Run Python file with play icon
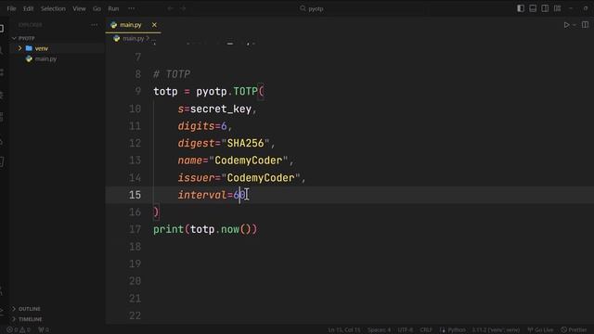 click(566, 25)
